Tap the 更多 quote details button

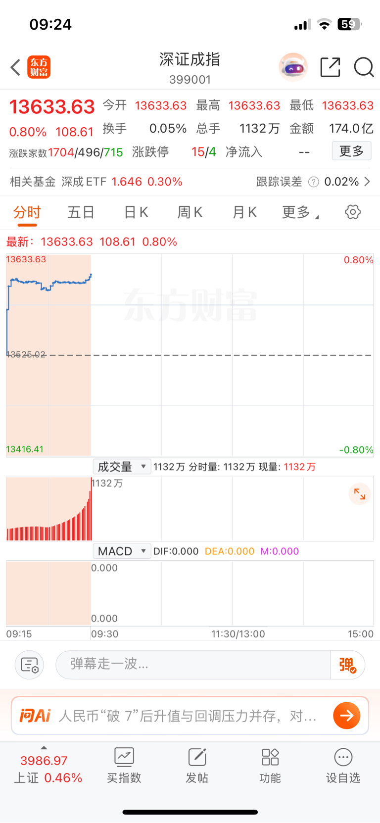tap(351, 151)
